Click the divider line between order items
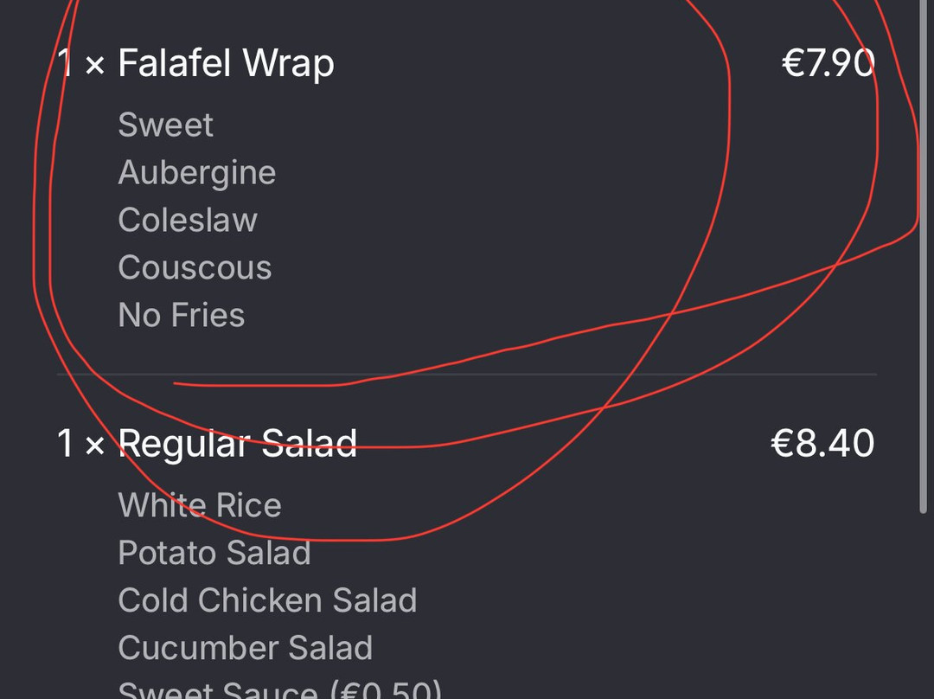 (x=467, y=375)
